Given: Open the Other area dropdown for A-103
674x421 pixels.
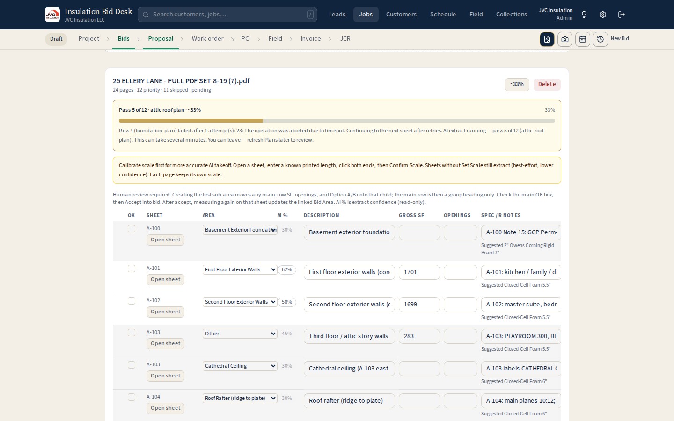Looking at the screenshot, I should [240, 334].
